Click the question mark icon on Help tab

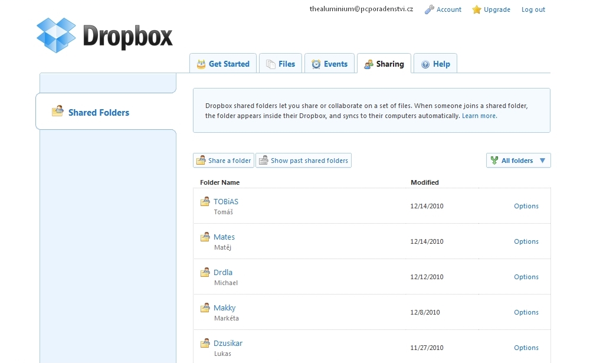pyautogui.click(x=425, y=64)
